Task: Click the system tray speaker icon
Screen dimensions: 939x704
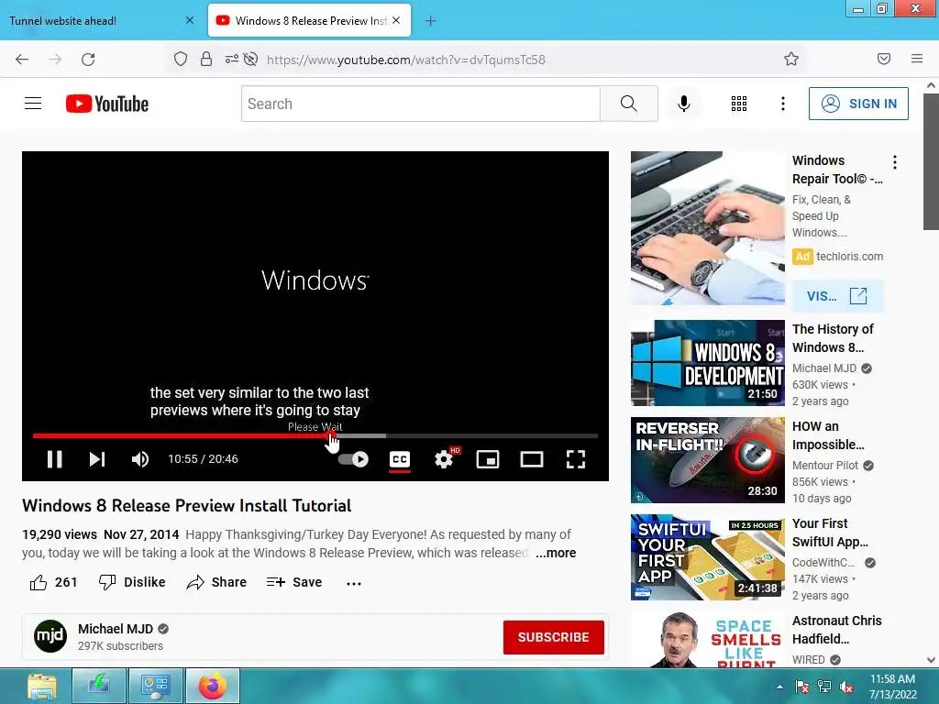Action: pos(846,687)
